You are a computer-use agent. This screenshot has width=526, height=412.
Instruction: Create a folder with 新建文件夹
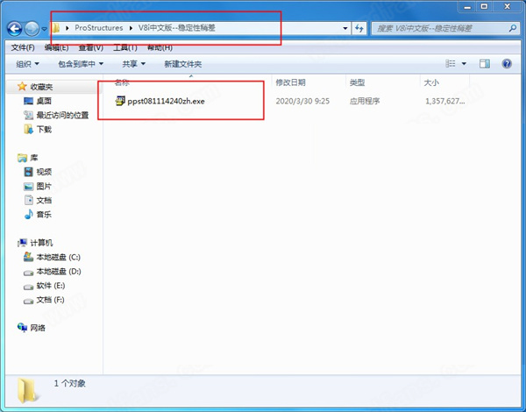click(x=183, y=64)
